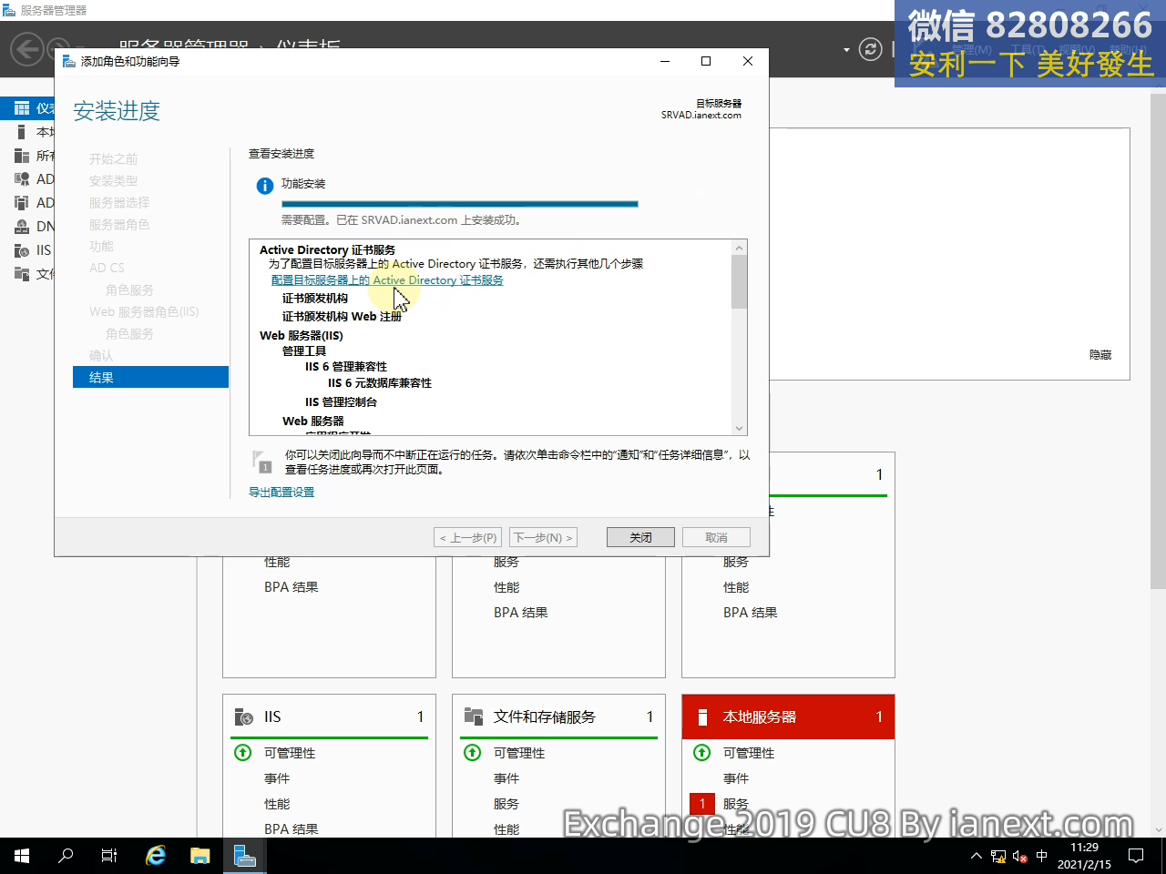Open file and storage services sidebar icon

22,274
